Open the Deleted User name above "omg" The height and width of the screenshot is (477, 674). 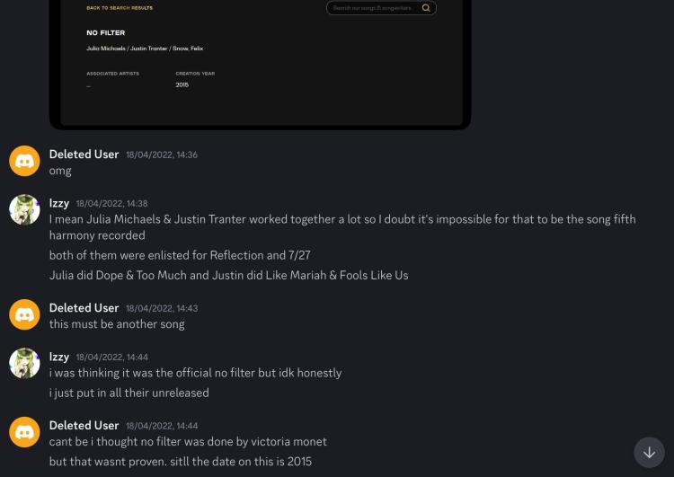tap(84, 155)
